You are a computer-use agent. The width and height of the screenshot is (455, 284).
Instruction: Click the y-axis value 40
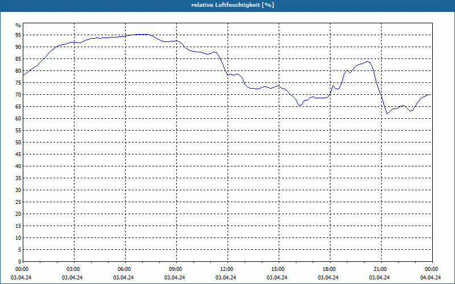pos(18,166)
